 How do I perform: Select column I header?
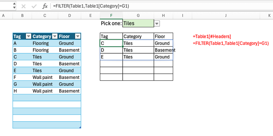tap(183, 16)
